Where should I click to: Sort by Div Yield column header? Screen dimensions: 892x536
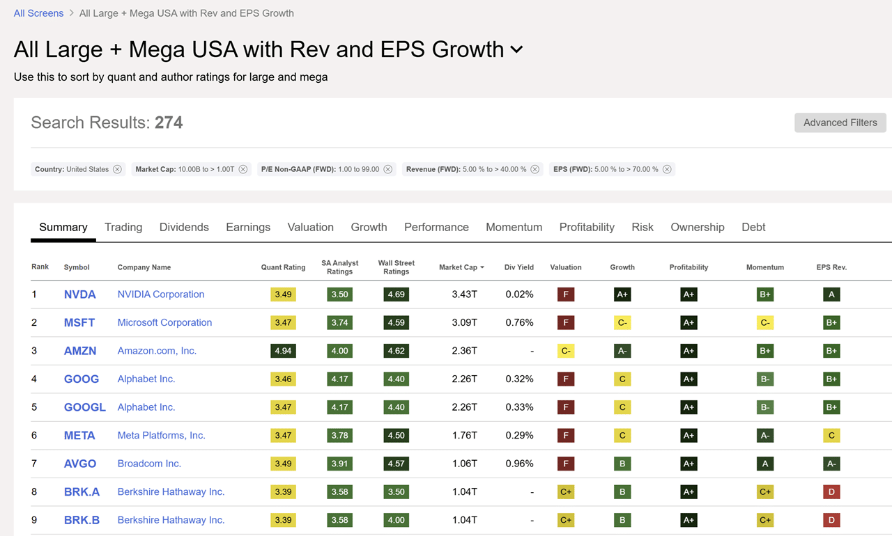(519, 267)
